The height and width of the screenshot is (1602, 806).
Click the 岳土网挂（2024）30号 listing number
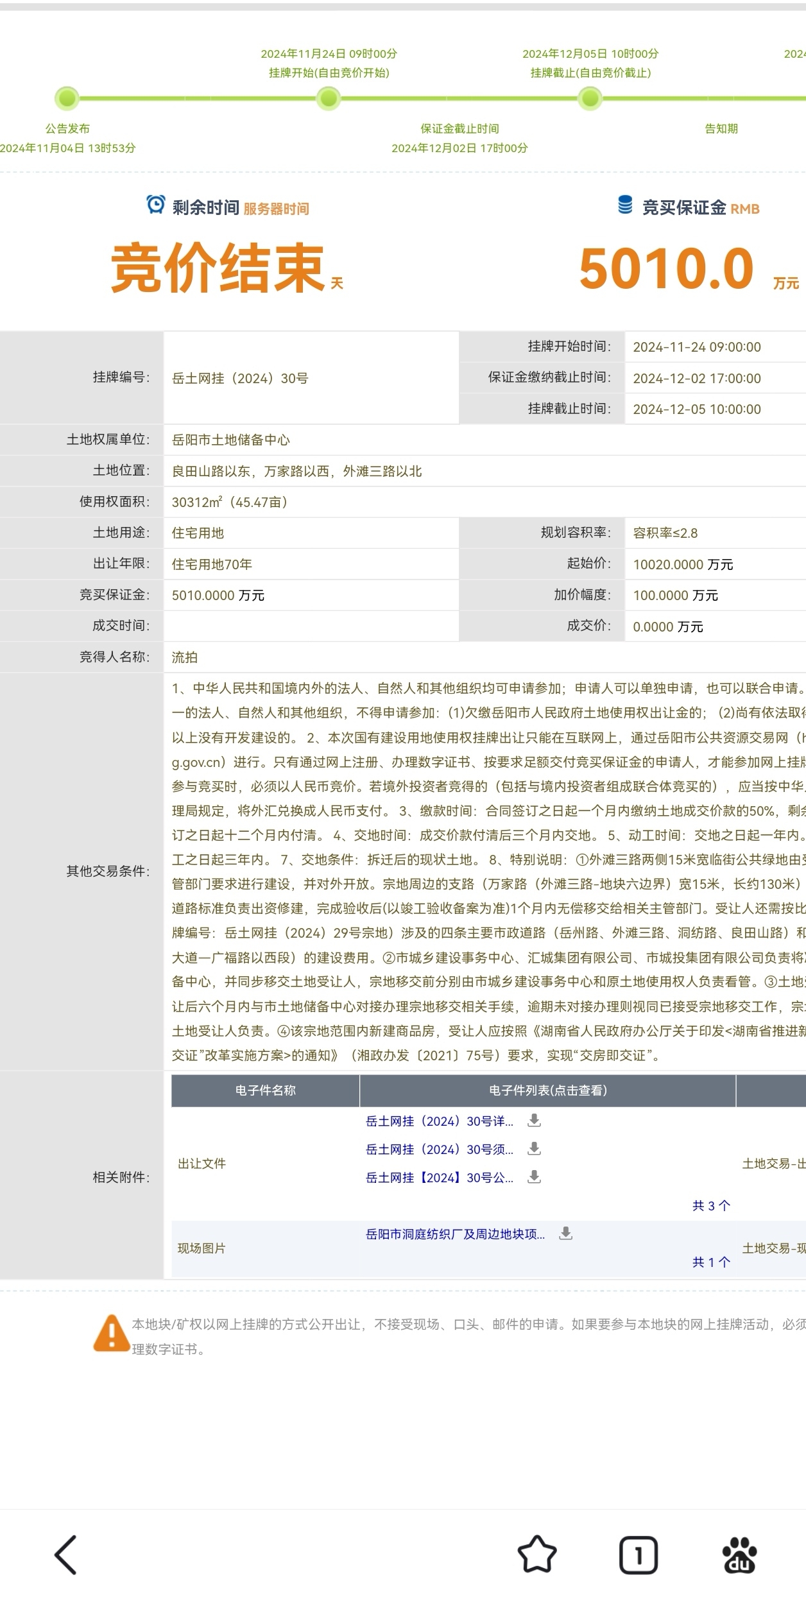click(x=240, y=378)
